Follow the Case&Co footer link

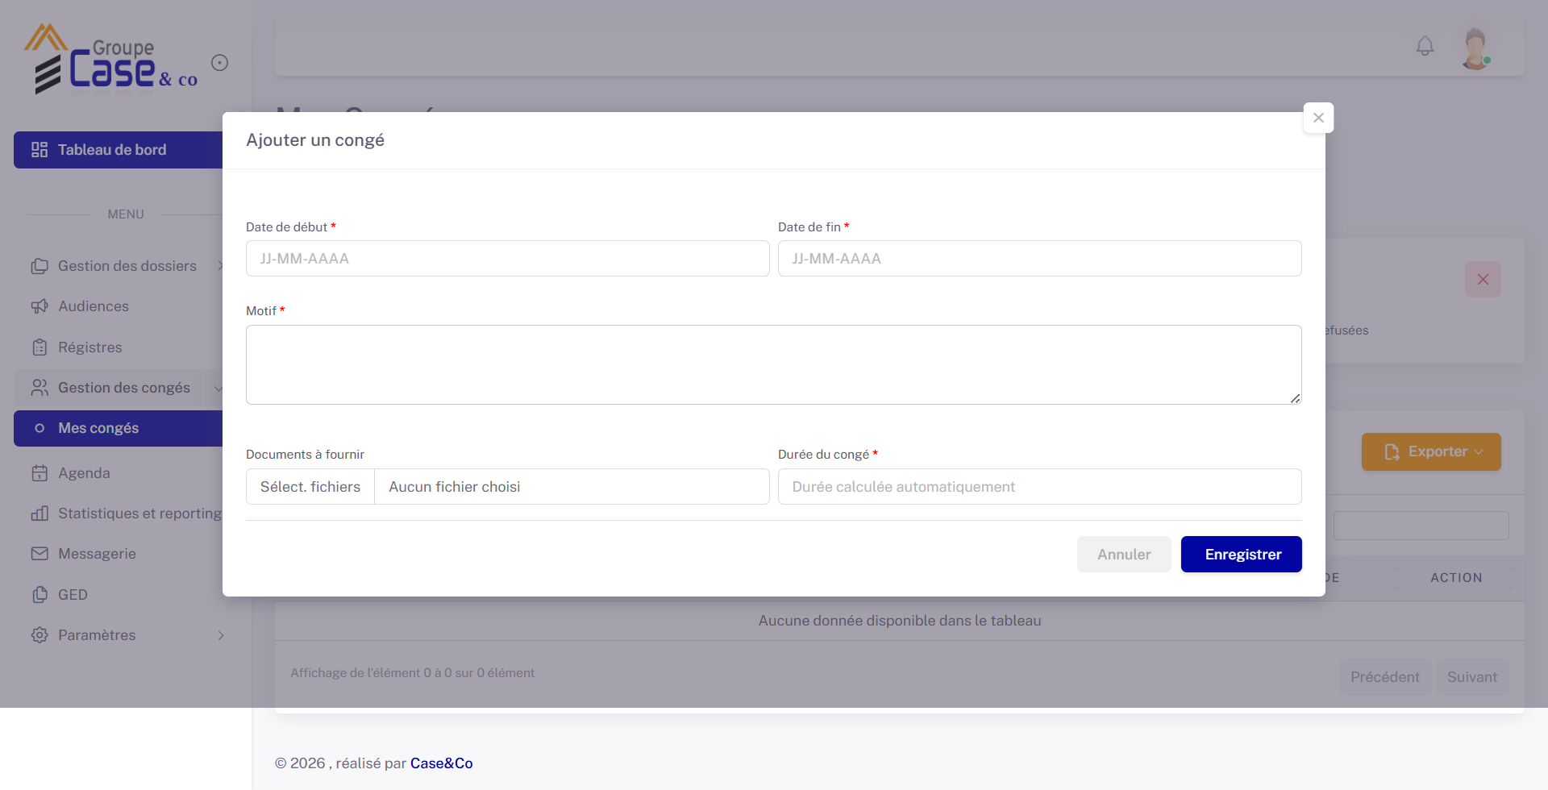pyautogui.click(x=442, y=763)
